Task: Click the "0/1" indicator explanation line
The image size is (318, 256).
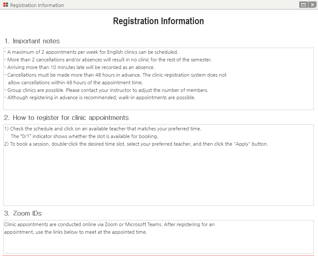Action: (x=85, y=136)
